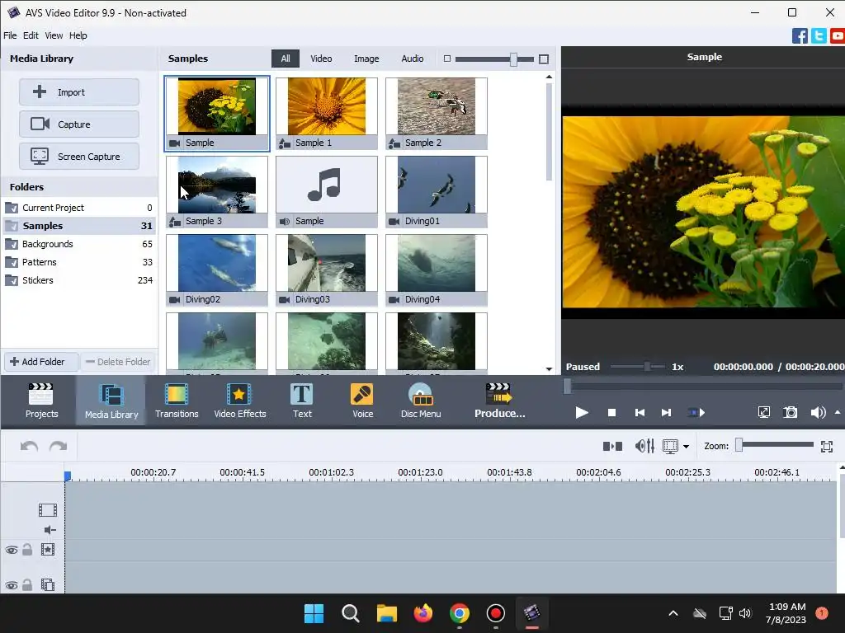Click the split/transition icon on timeline toolbar
Viewport: 845px width, 633px height.
tap(612, 446)
